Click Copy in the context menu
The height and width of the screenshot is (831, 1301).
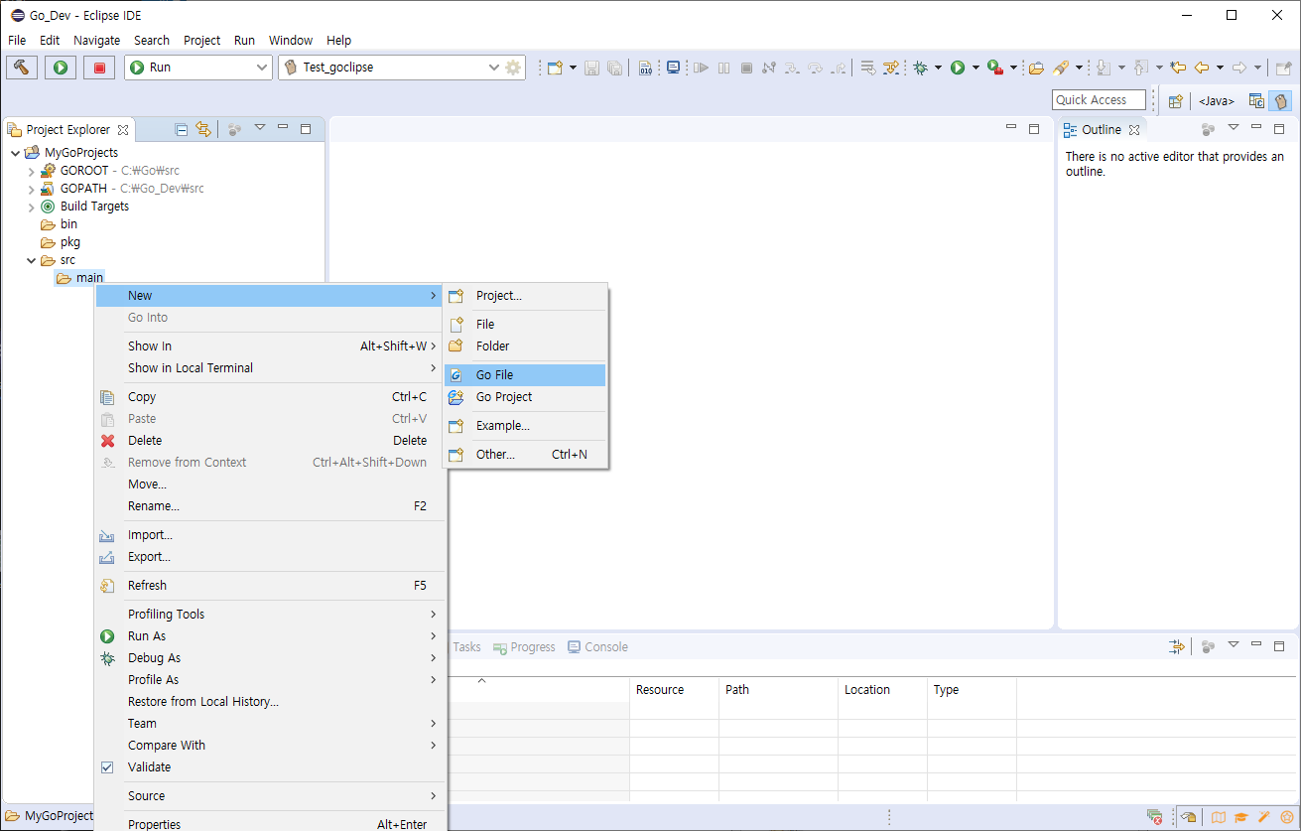pos(268,397)
